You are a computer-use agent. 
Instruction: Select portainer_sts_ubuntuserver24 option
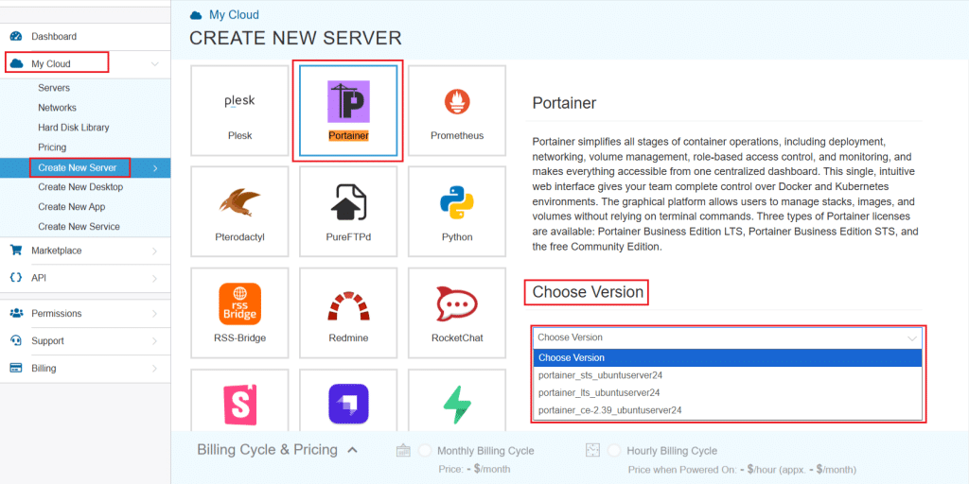coord(728,375)
